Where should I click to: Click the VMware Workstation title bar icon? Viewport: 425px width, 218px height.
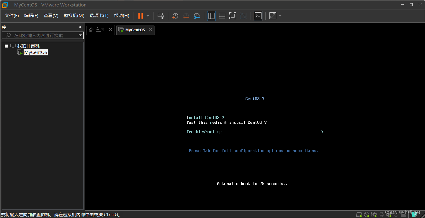(5, 5)
